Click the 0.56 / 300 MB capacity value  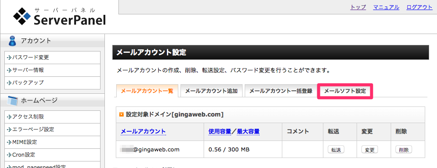pyautogui.click(x=229, y=150)
